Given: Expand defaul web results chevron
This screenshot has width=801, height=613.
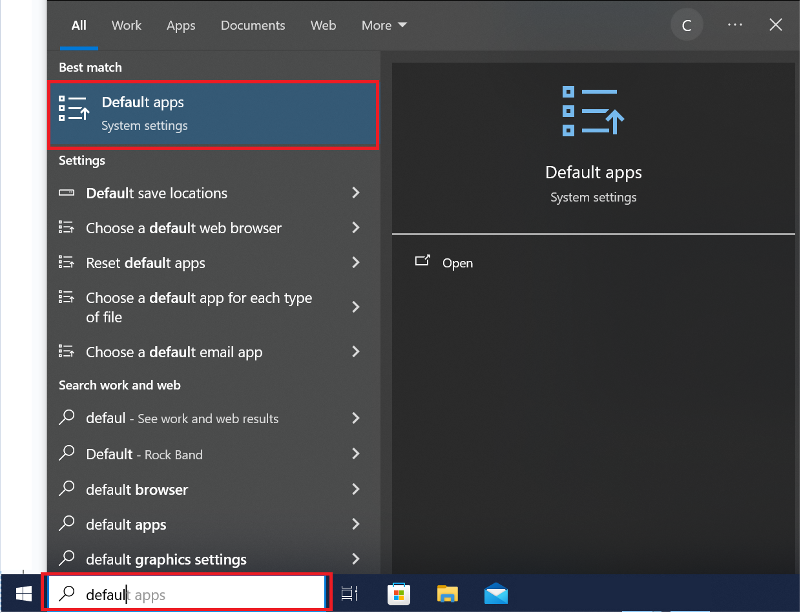Looking at the screenshot, I should tap(355, 418).
